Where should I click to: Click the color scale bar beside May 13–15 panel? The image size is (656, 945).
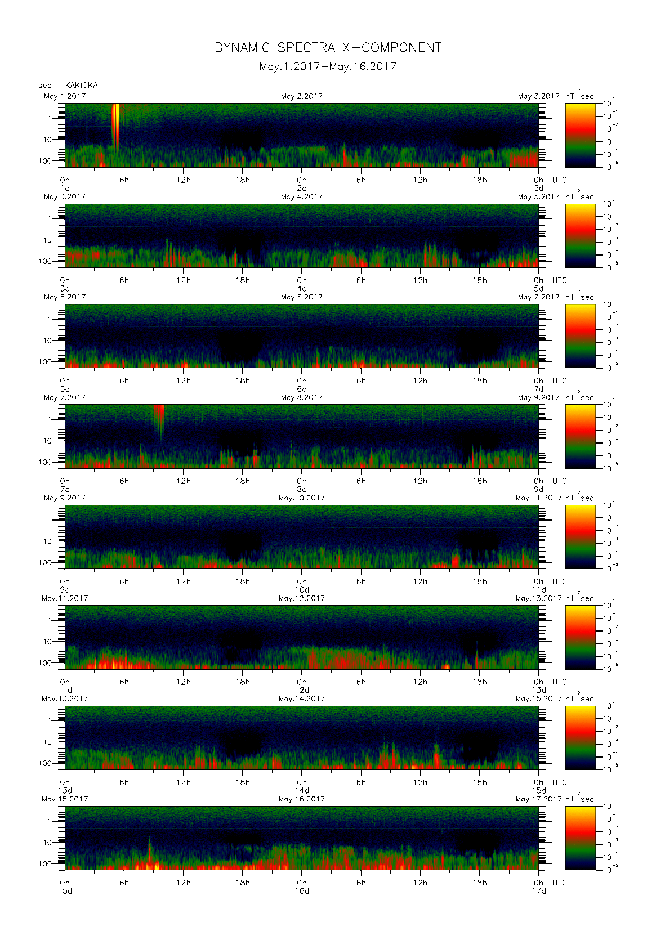point(581,737)
